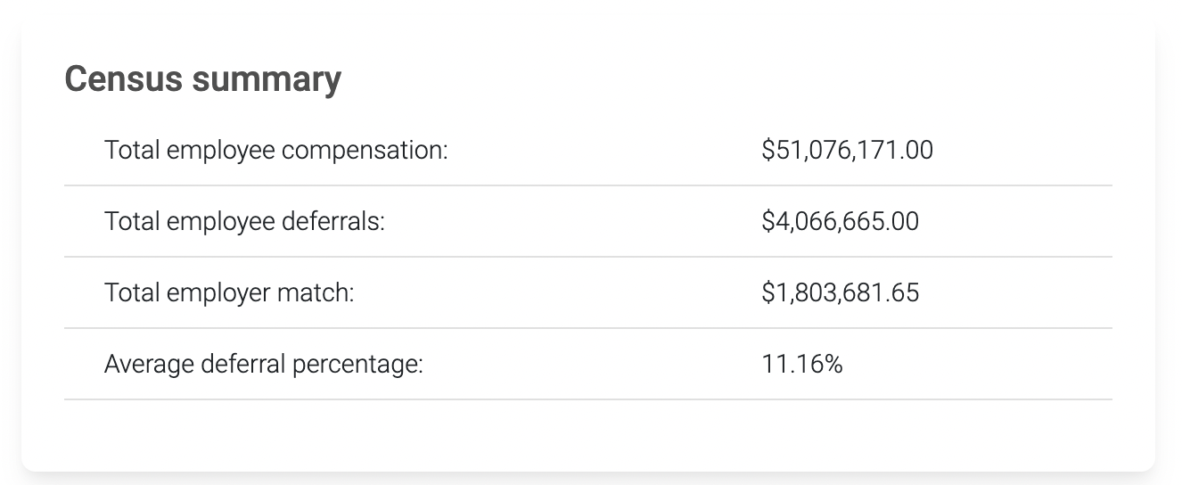Click the $1,803,681.65 employer match value

click(x=840, y=292)
